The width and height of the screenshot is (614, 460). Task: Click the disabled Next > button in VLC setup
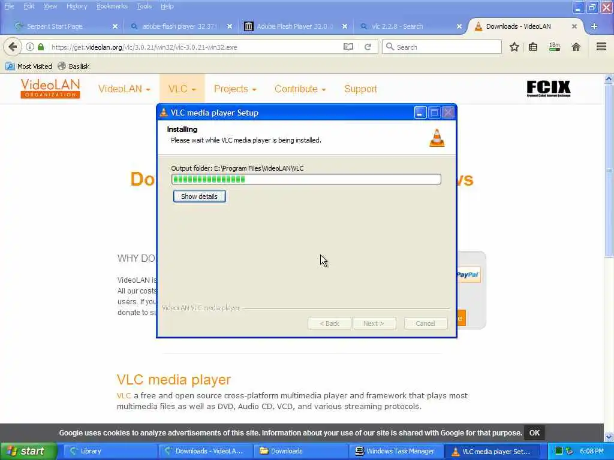(x=374, y=323)
